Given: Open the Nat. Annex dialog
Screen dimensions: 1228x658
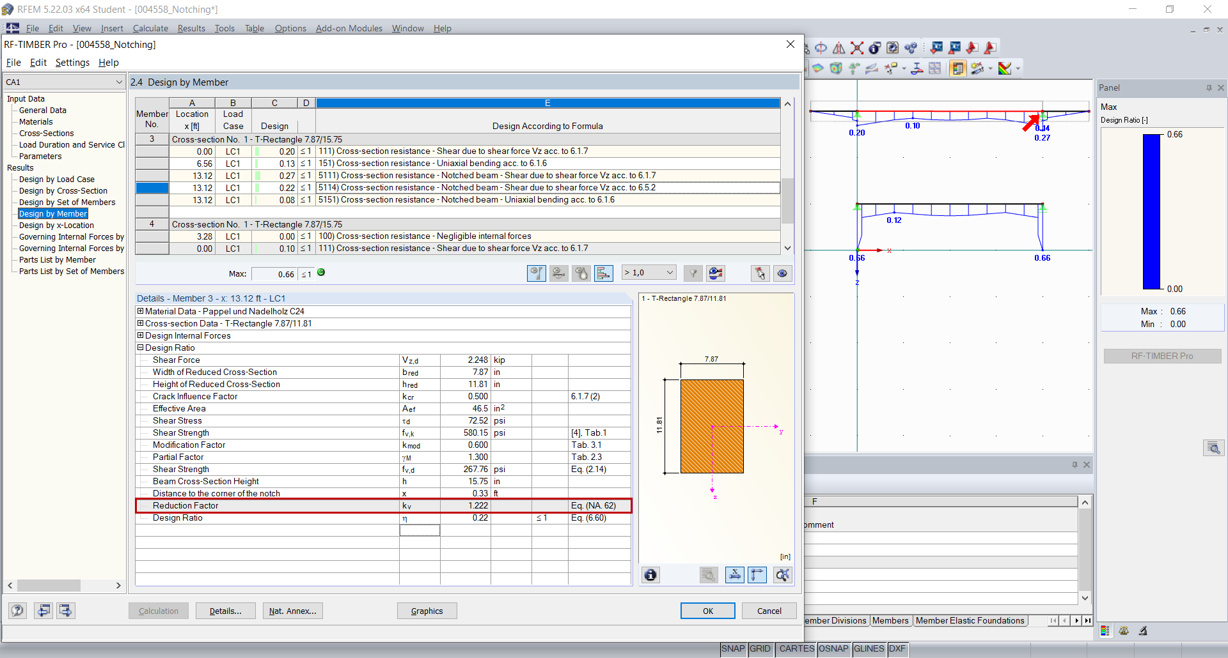Looking at the screenshot, I should click(292, 611).
